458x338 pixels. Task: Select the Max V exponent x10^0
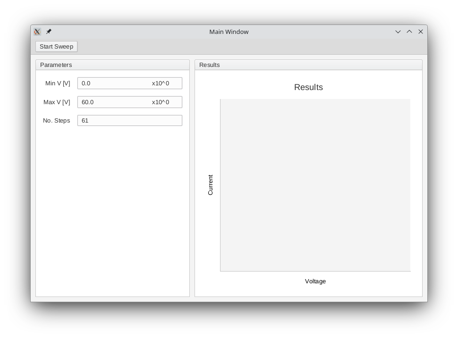(x=161, y=102)
